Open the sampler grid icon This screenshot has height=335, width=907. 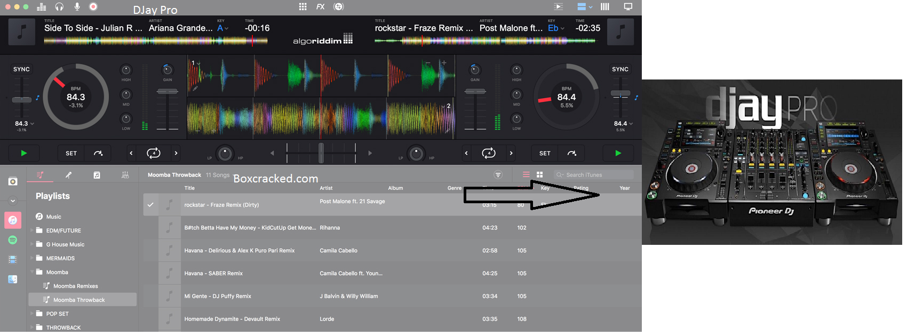tap(303, 7)
